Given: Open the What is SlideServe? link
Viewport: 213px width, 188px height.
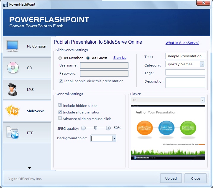Looking at the screenshot, I should (182, 43).
